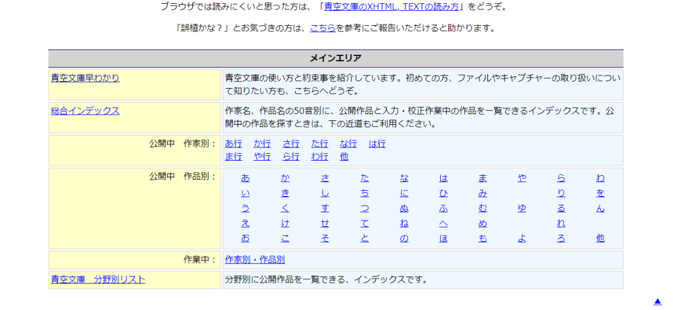Browse works starting with ぬ
This screenshot has width=681, height=310.
(404, 209)
